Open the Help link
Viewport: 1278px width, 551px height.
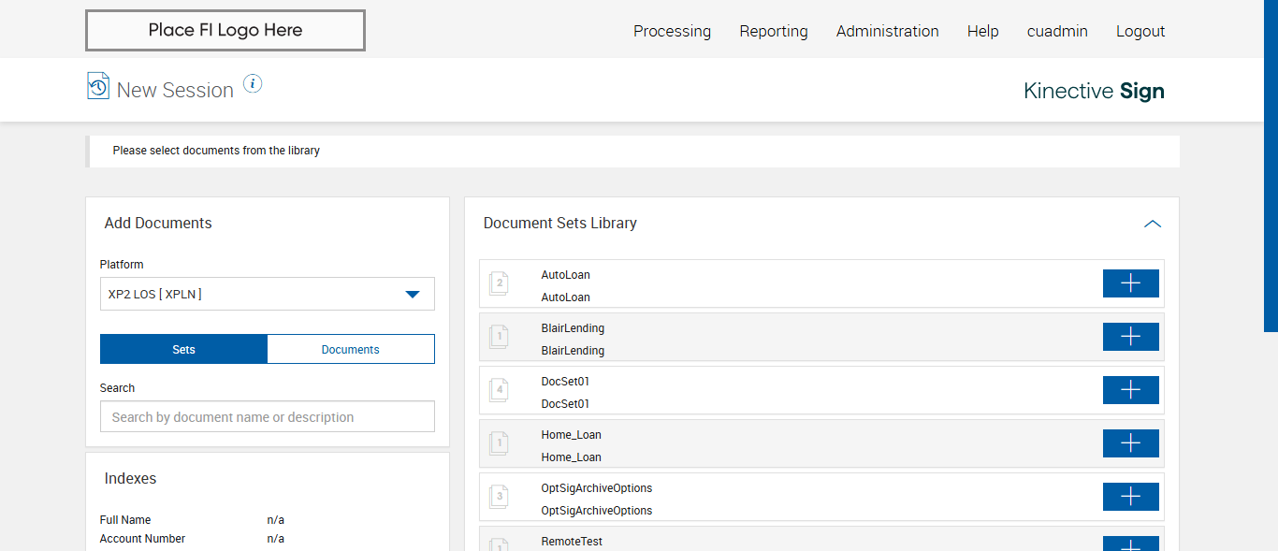982,31
